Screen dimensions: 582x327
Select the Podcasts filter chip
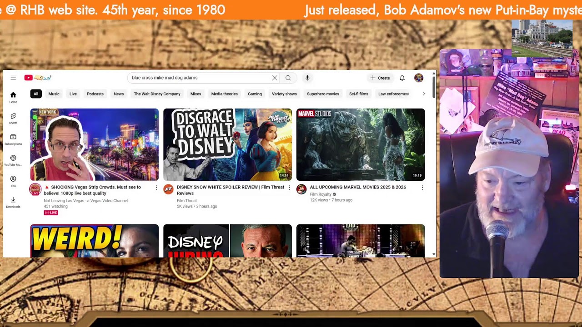[x=95, y=94]
